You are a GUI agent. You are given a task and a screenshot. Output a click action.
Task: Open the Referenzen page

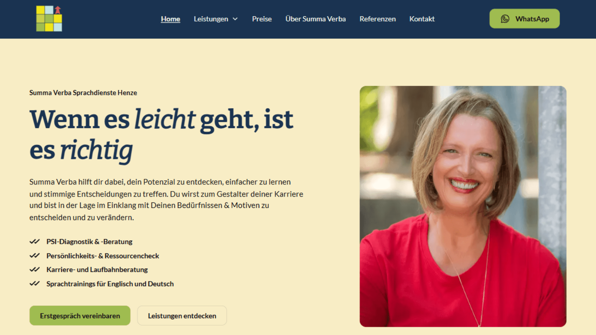[378, 19]
